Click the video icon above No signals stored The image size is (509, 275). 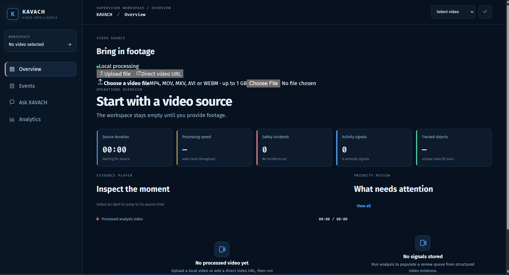tap(423, 243)
